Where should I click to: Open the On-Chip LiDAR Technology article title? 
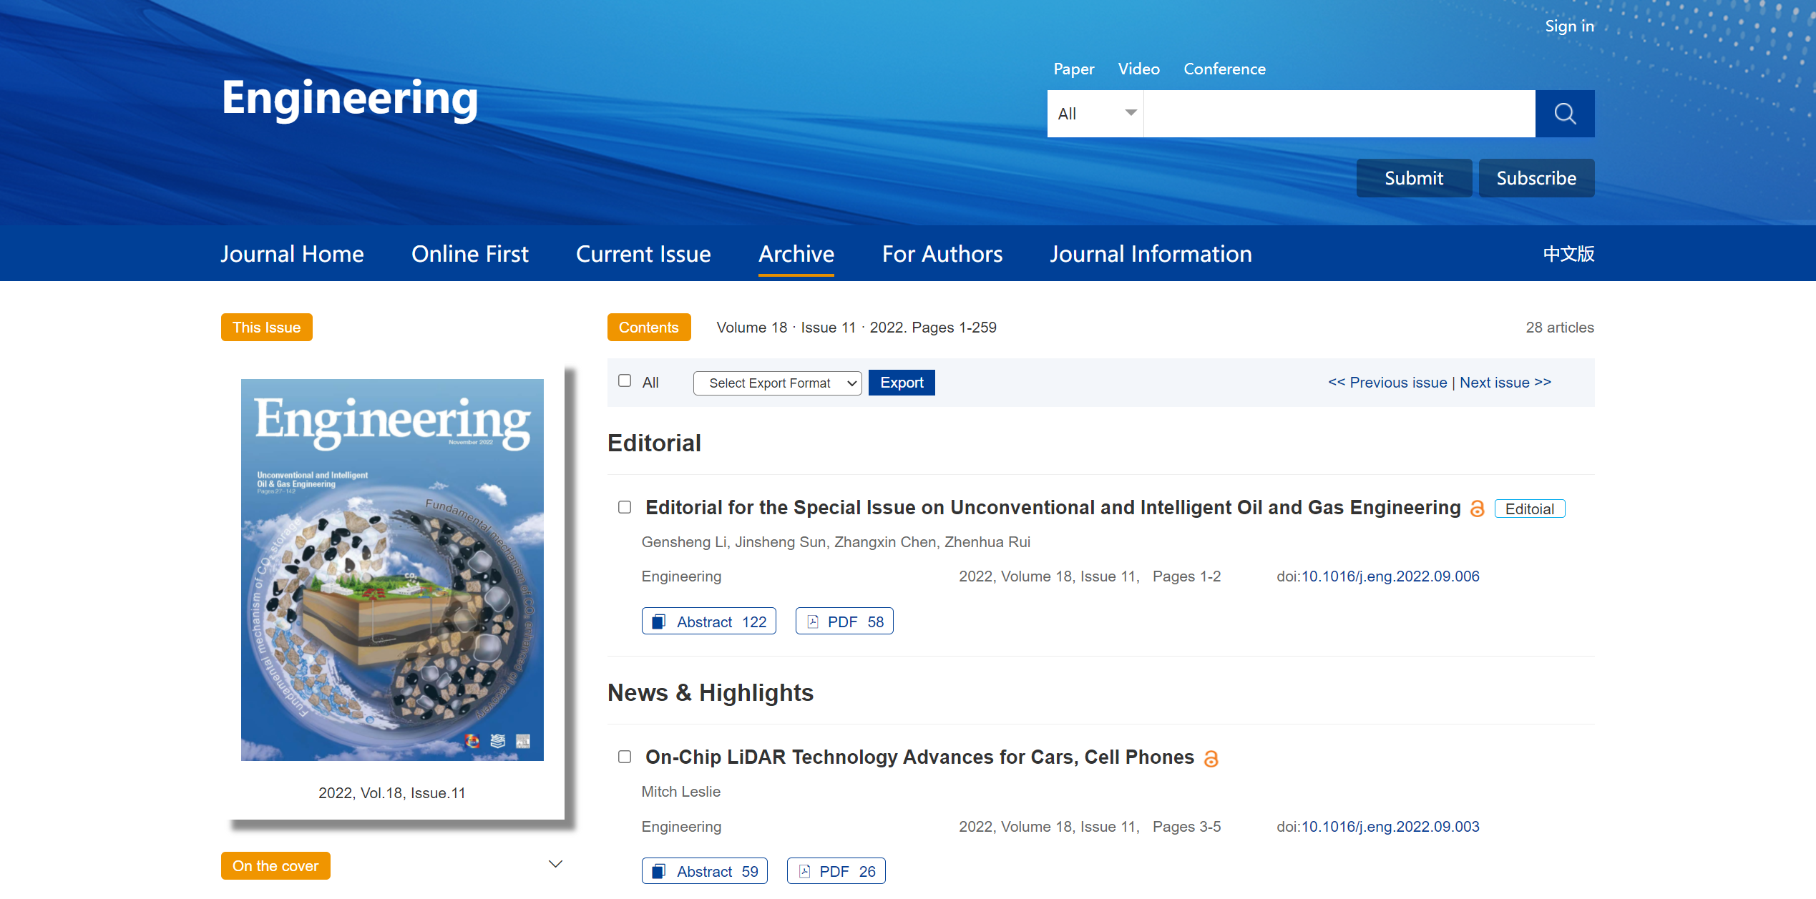(919, 757)
